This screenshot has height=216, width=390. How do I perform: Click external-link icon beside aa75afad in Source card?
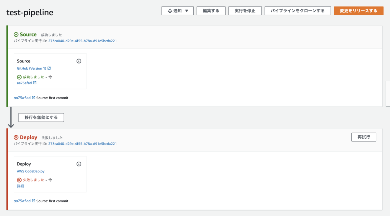(x=35, y=83)
